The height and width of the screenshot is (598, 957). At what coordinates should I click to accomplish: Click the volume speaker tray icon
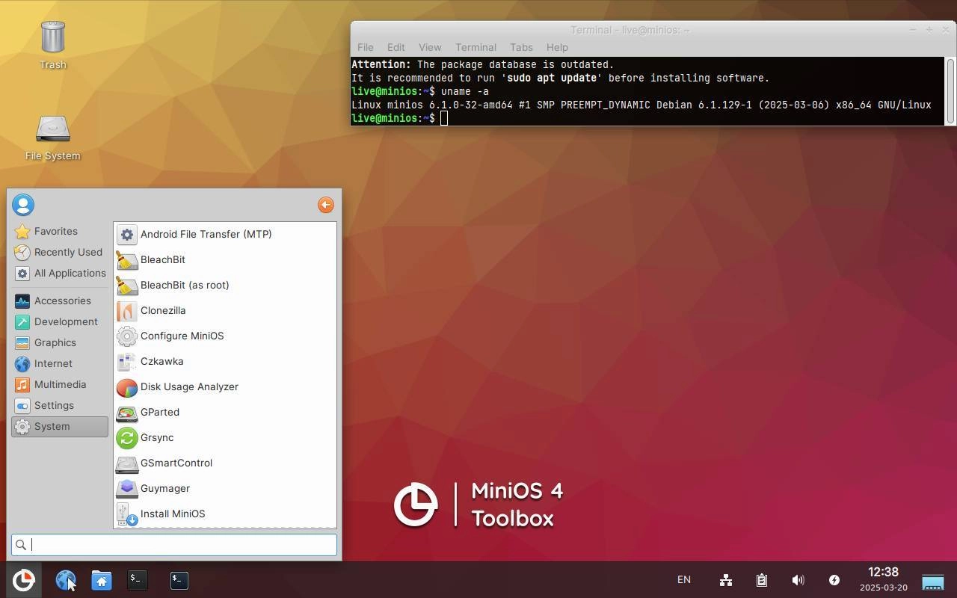click(x=798, y=580)
